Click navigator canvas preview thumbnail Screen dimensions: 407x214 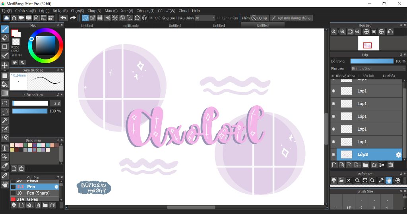[368, 43]
